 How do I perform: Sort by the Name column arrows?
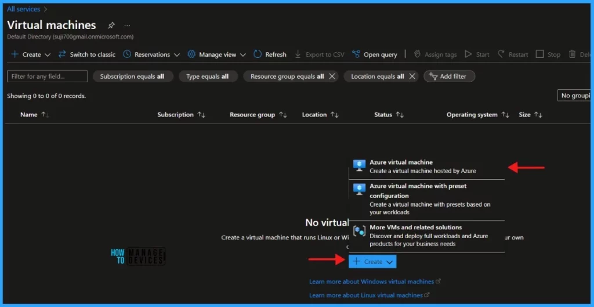click(45, 115)
